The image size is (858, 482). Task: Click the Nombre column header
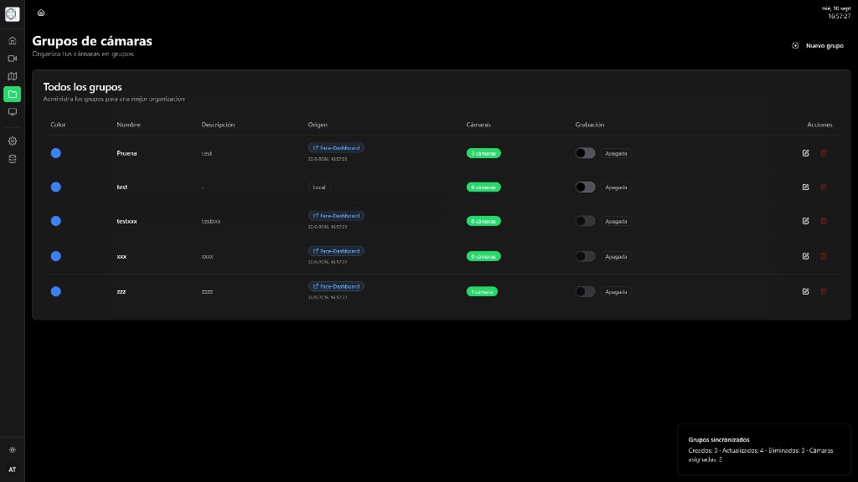128,125
